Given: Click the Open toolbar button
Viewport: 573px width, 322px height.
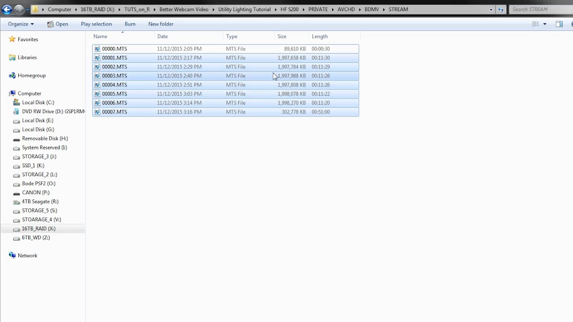Looking at the screenshot, I should (58, 24).
